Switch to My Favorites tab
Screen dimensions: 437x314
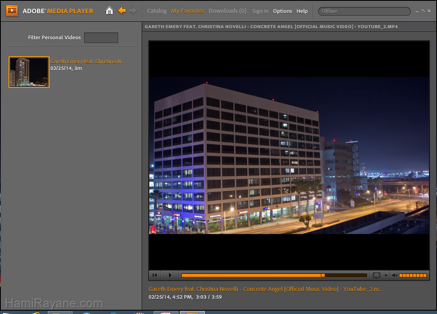188,11
